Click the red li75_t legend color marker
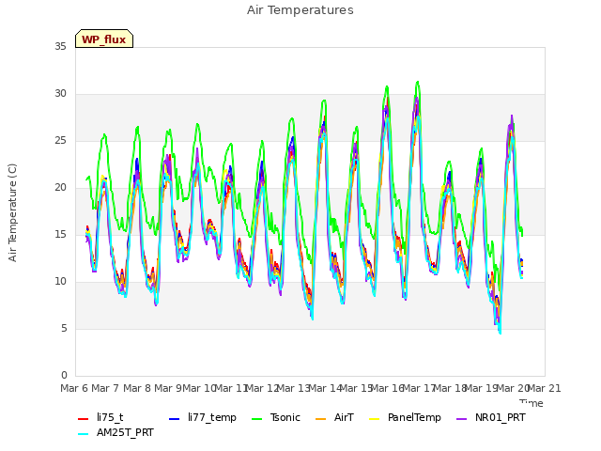The image size is (601, 451). click(x=84, y=418)
